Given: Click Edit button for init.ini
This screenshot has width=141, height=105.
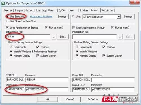Looking at the screenshot, I should [63, 37].
